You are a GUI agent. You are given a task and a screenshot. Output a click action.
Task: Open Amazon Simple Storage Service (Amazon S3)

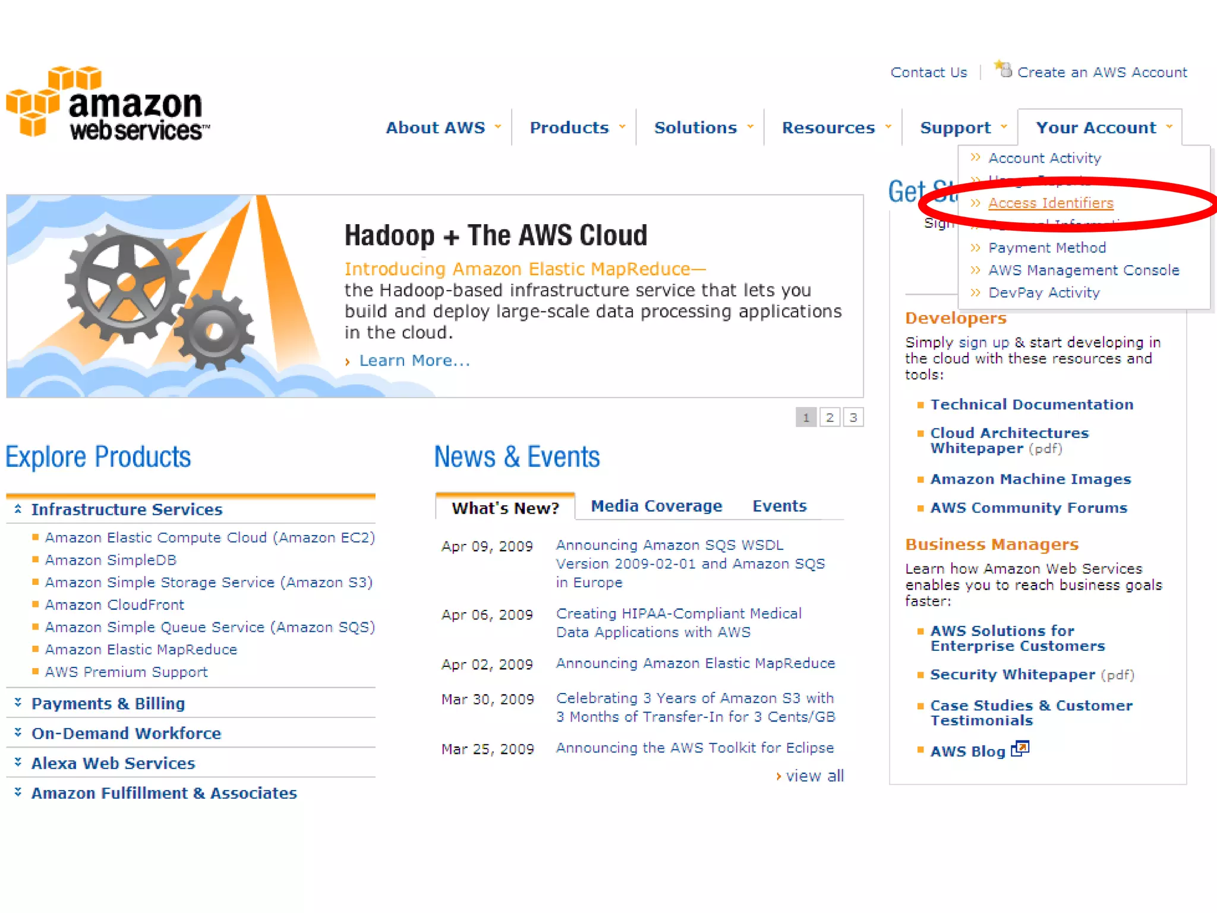click(209, 583)
